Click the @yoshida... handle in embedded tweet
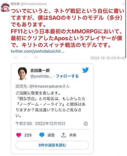This screenshot has width=127, height=156. (x=41, y=76)
